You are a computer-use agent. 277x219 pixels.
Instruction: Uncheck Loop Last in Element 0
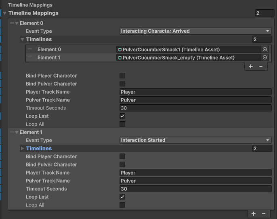click(122, 116)
